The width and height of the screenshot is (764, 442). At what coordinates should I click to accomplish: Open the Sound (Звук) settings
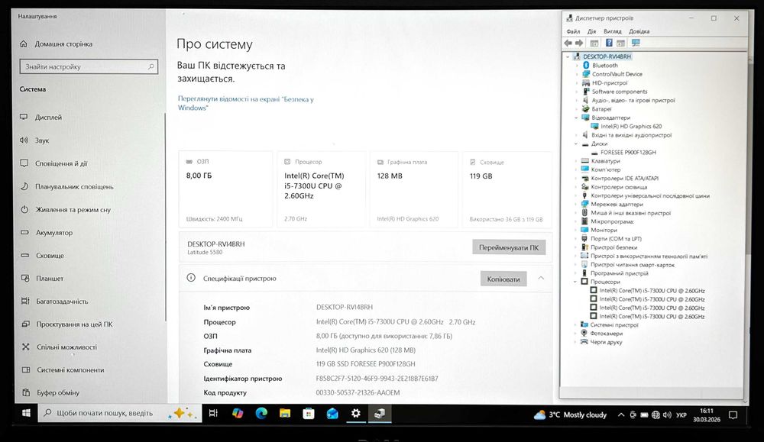pos(42,140)
